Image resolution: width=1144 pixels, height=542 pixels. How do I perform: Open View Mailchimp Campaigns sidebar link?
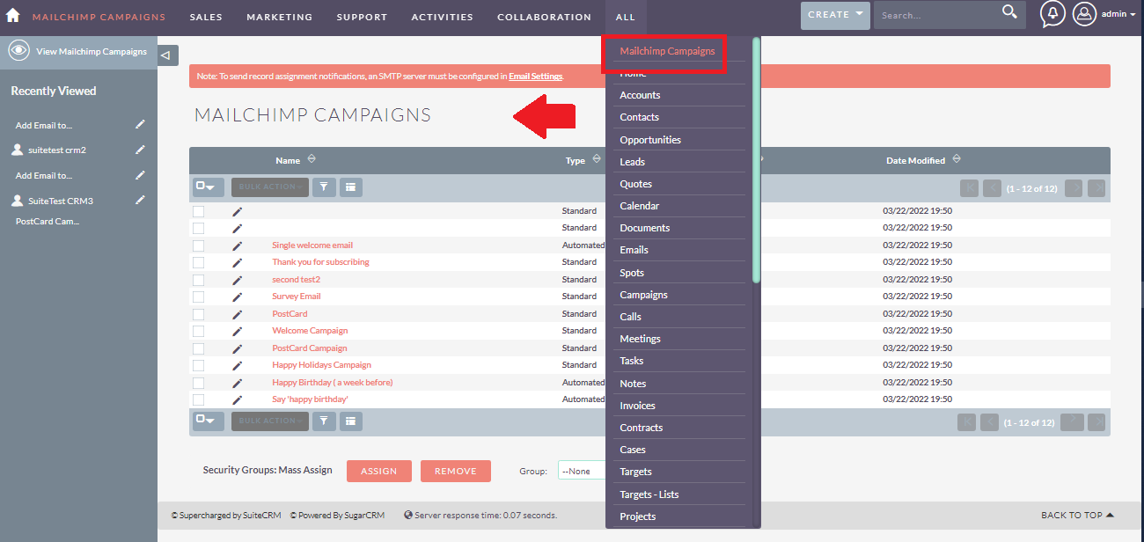coord(92,51)
